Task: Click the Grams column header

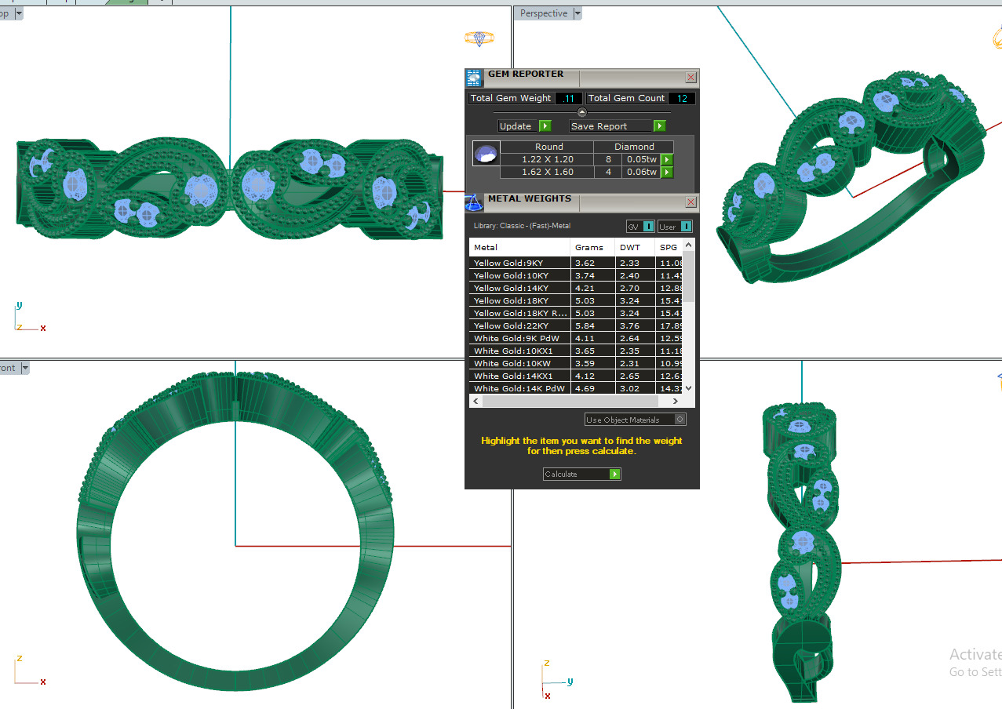Action: pyautogui.click(x=592, y=247)
